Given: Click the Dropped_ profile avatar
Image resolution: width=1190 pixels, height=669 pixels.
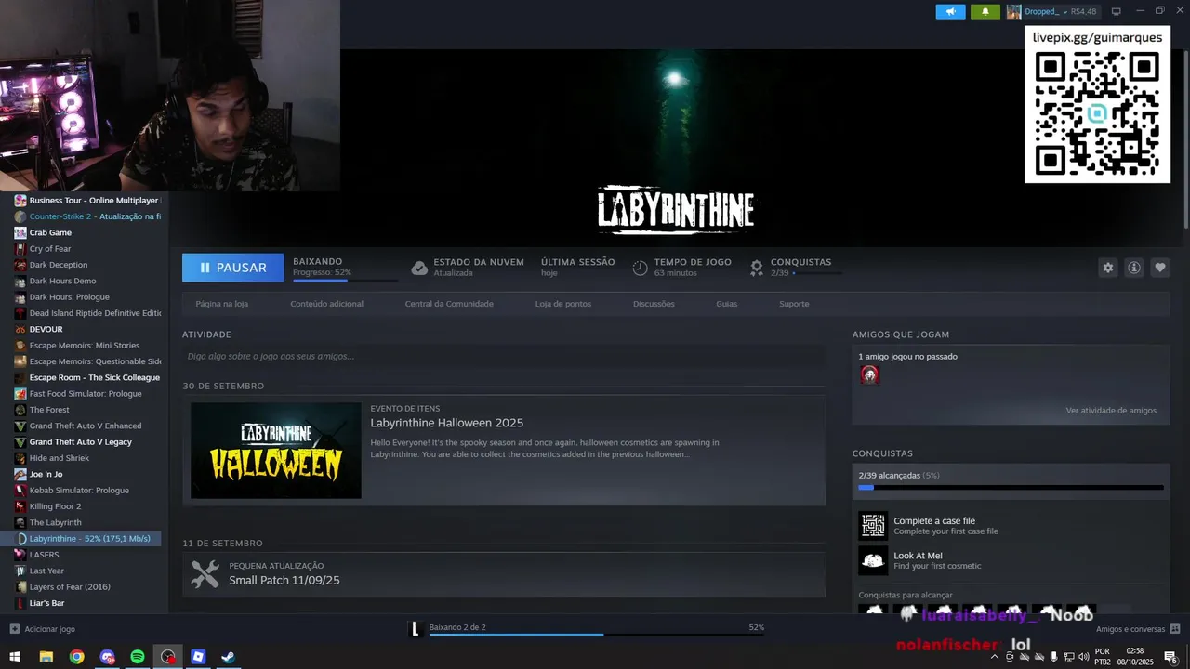Looking at the screenshot, I should pyautogui.click(x=1013, y=11).
